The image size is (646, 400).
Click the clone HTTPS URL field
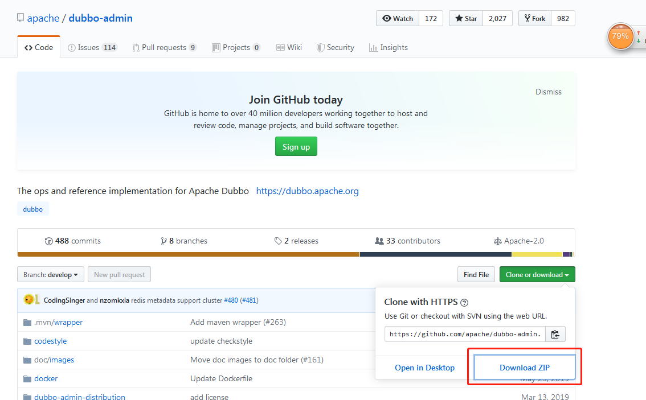pos(465,334)
